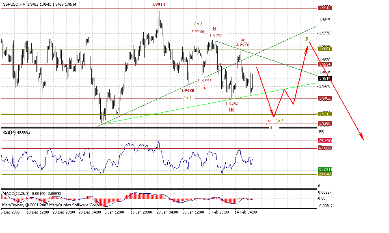
Task: Select the 1.9678 price annotation
Action: (x=243, y=44)
